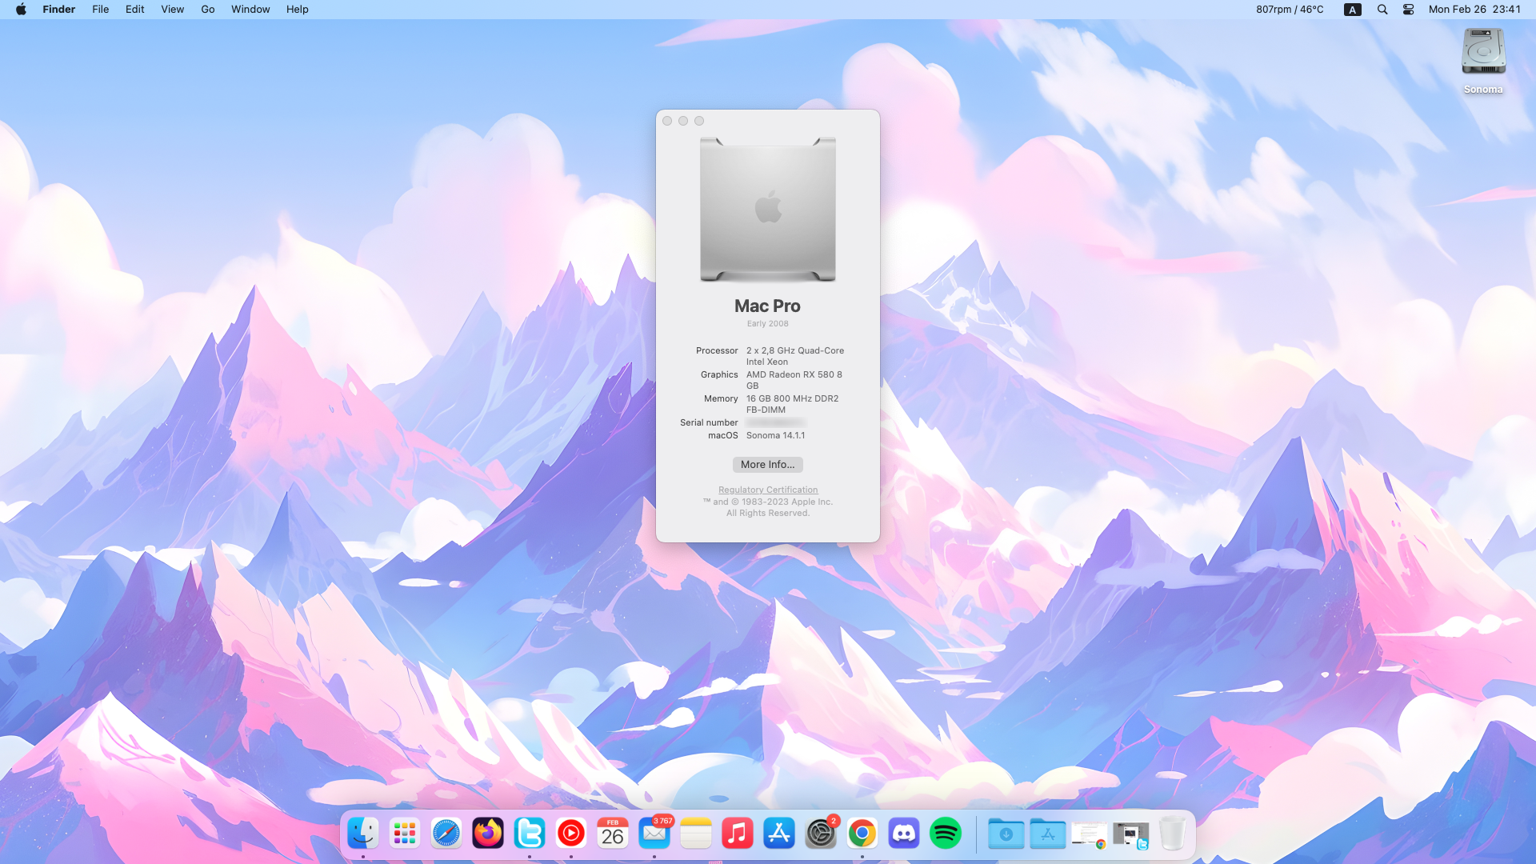Launch Firefox from the Dock
This screenshot has height=864, width=1536.
488,834
